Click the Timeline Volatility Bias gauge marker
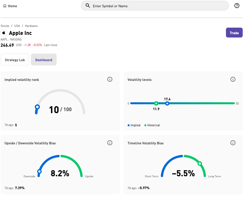This screenshot has height=197, width=246. (200, 163)
